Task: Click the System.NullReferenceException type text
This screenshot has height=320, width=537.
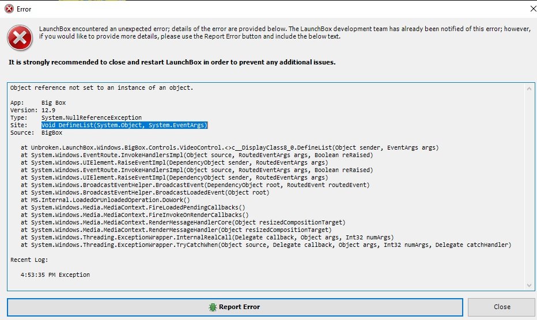Action: (92, 118)
